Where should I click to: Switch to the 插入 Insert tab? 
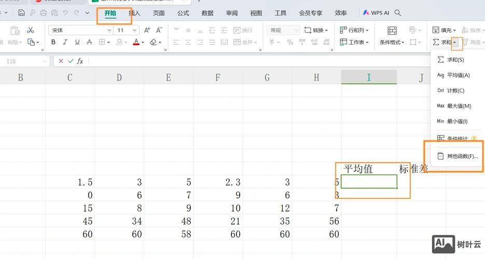pos(134,13)
